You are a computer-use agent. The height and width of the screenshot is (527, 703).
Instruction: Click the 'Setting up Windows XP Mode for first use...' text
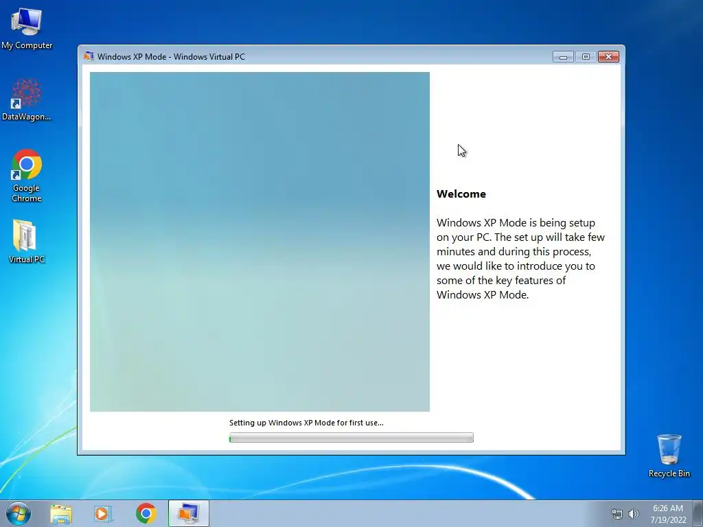[x=306, y=423]
